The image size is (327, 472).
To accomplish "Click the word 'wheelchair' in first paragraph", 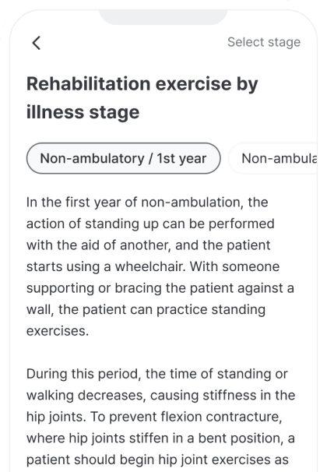I will tap(150, 266).
